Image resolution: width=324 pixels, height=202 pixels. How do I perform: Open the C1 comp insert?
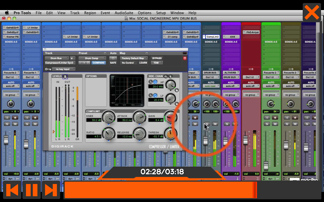(x=171, y=37)
